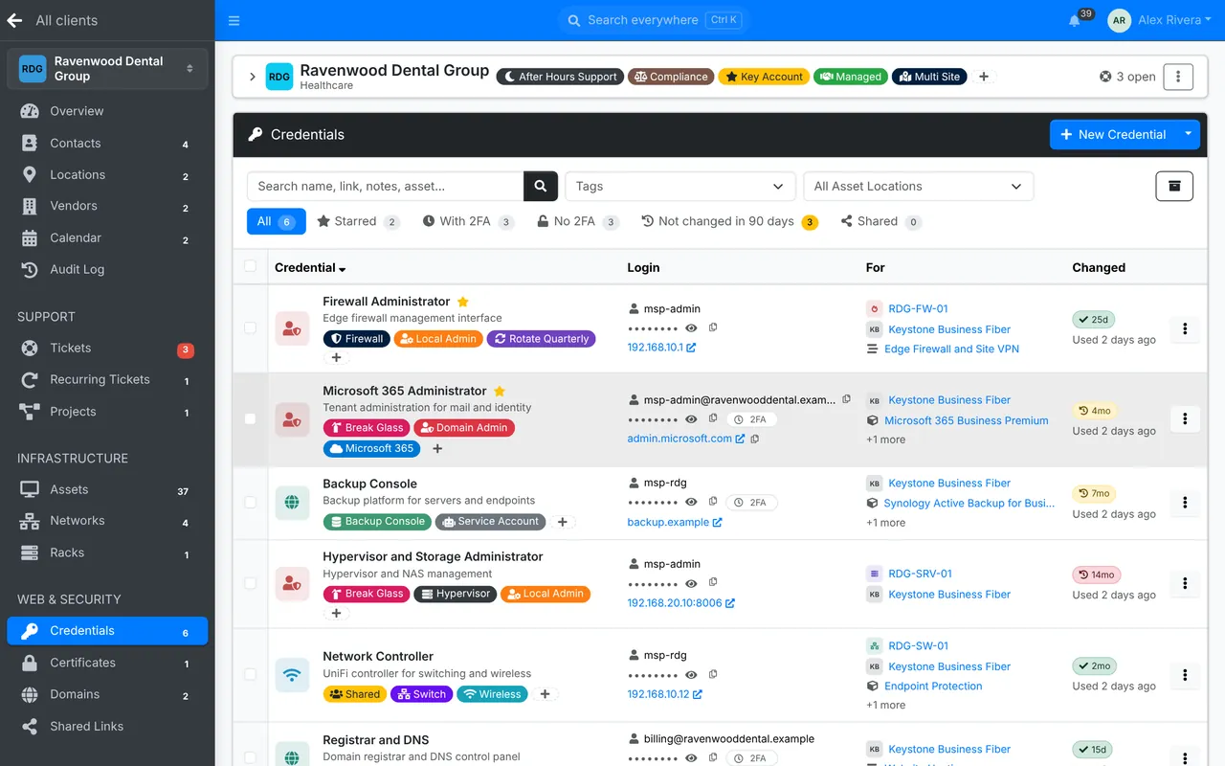Reveal the Backup Console password
The width and height of the screenshot is (1225, 766).
[x=691, y=502]
